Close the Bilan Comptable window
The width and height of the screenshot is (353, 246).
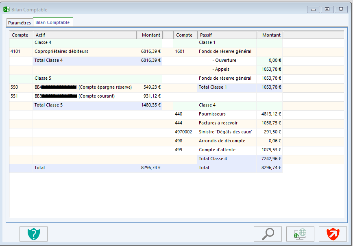(x=341, y=9)
